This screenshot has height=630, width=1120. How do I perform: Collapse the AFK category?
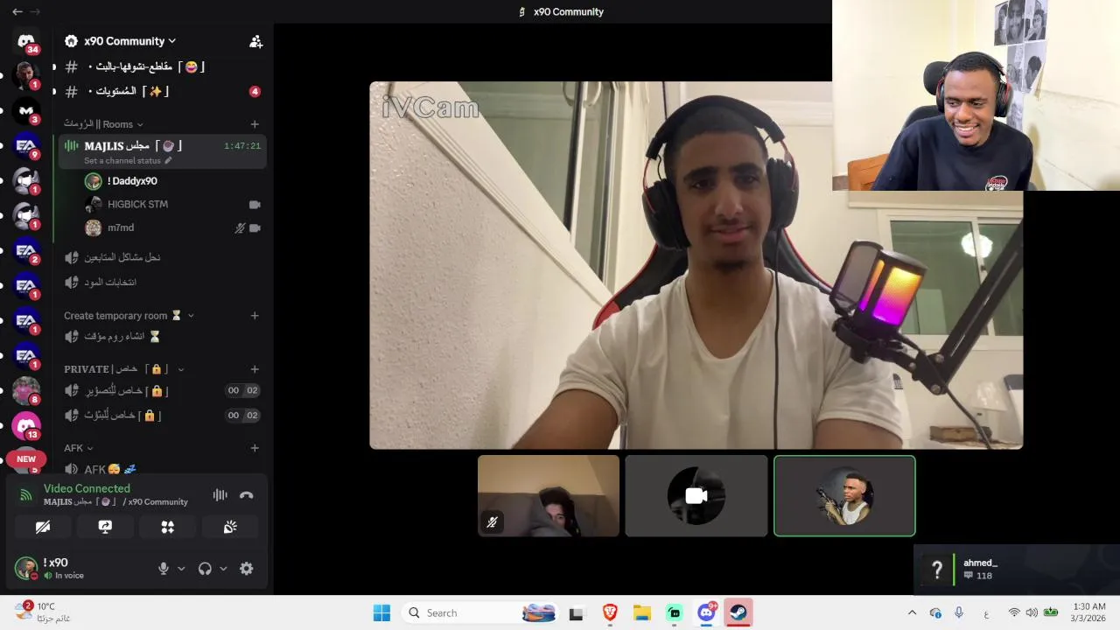click(x=79, y=448)
